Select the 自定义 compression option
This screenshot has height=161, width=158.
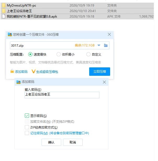(x=88, y=54)
